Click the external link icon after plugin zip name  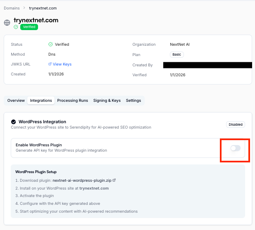point(114,180)
